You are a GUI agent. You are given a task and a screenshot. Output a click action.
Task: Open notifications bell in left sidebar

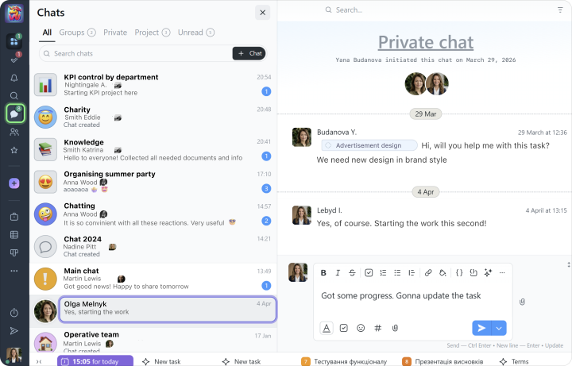(14, 78)
